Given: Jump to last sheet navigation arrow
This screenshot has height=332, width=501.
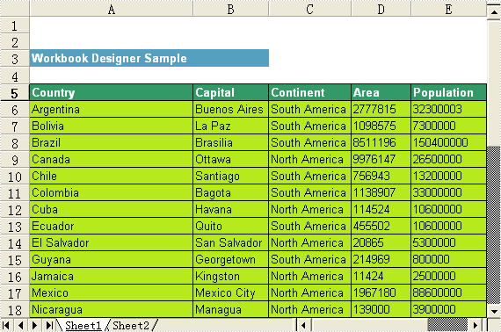Looking at the screenshot, I should [49, 325].
